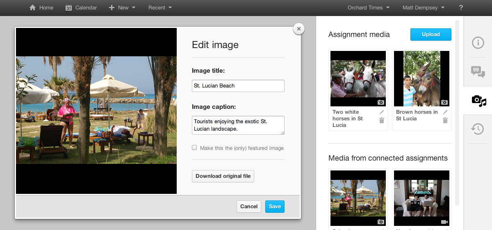
Task: Click the Download original file button
Action: click(x=223, y=176)
